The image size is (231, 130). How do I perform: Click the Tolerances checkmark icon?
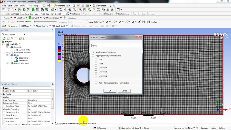(x=64, y=18)
